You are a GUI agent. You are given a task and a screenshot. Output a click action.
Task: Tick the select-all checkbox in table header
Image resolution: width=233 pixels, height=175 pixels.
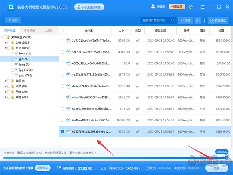point(63,30)
